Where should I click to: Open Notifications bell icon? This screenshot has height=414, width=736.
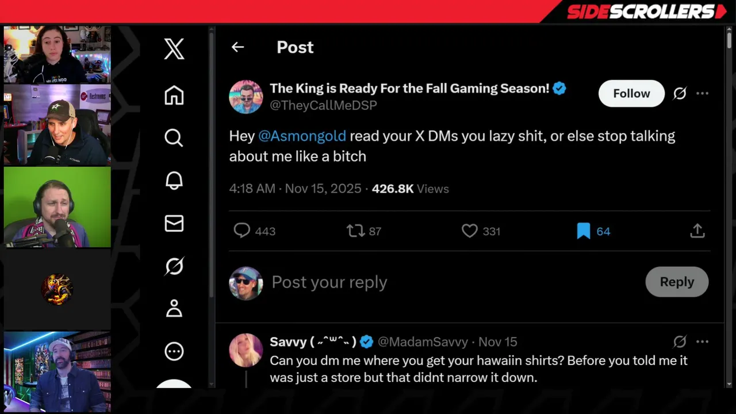click(174, 181)
